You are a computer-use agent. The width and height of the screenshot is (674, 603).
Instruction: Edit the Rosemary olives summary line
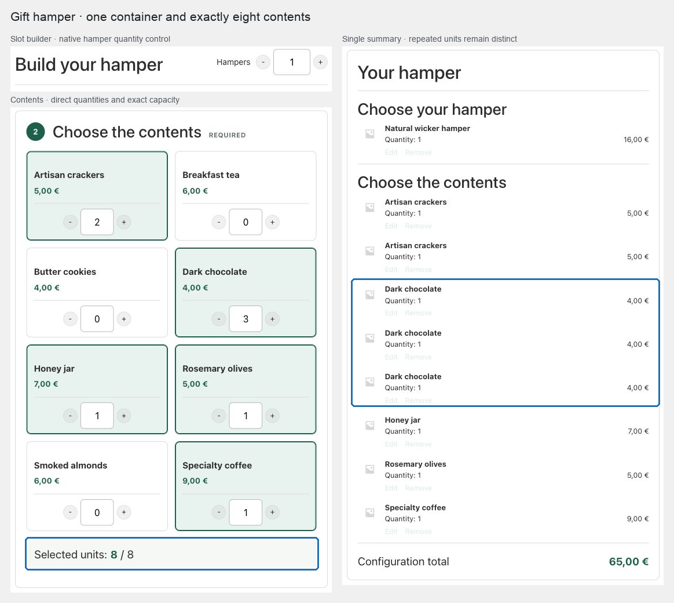click(x=391, y=488)
